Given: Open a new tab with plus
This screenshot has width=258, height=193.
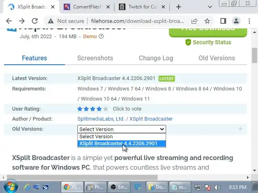Looking at the screenshot, I should (x=179, y=7).
